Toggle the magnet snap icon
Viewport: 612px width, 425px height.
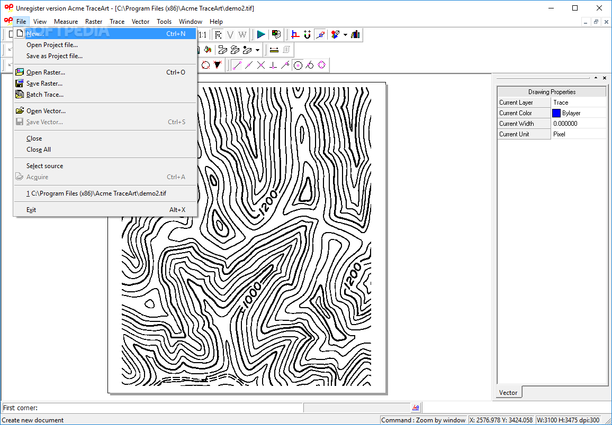click(x=307, y=35)
